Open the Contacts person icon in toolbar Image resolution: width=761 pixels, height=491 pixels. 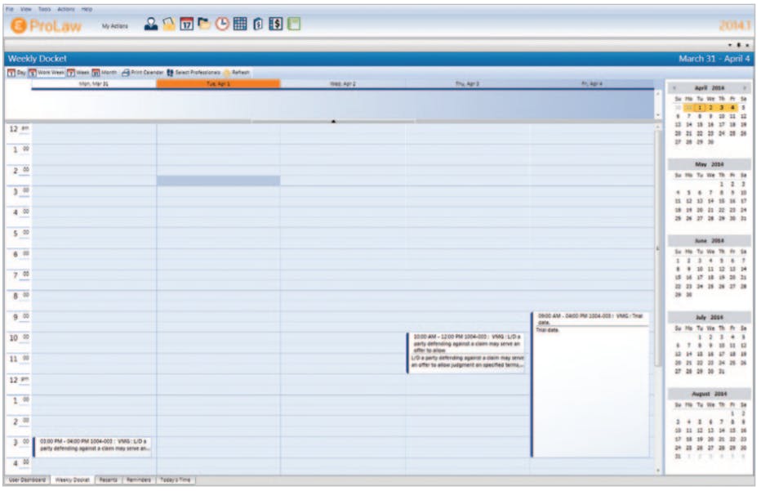[x=151, y=24]
